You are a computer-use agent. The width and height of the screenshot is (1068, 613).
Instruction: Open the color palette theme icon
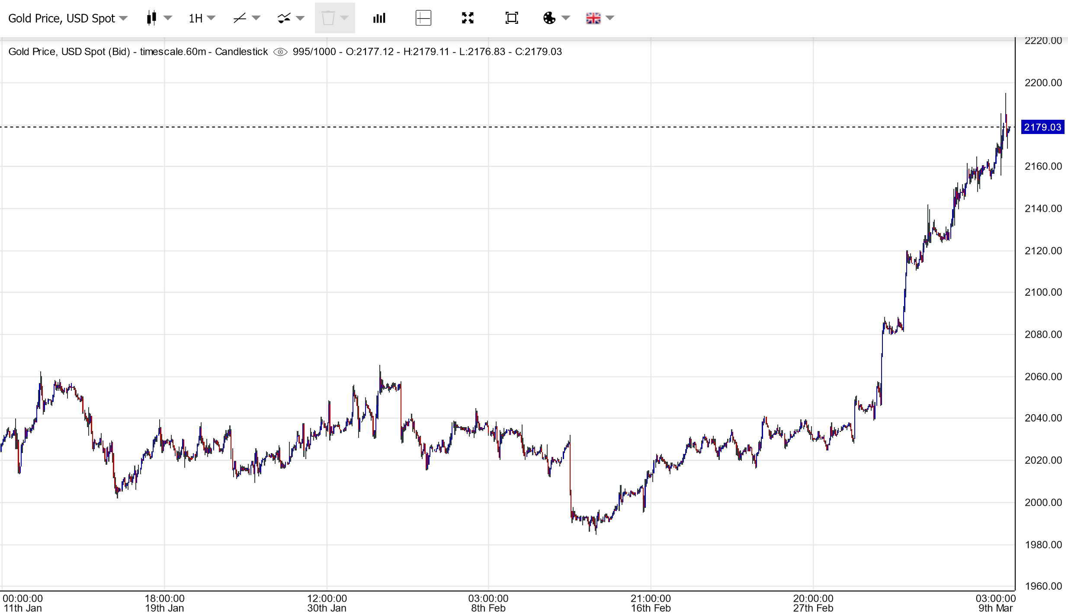point(549,18)
